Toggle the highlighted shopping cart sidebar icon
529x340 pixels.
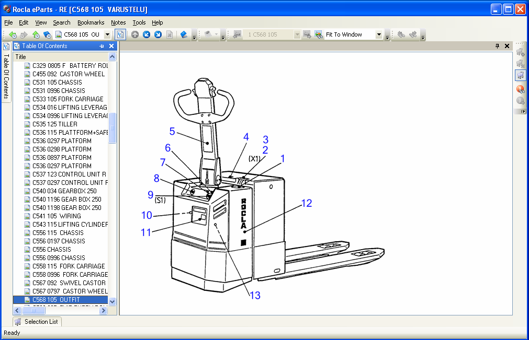(x=521, y=75)
